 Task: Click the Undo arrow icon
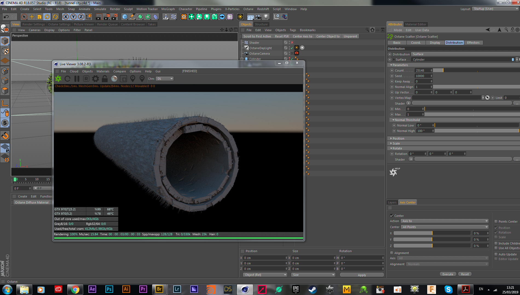(x=6, y=17)
